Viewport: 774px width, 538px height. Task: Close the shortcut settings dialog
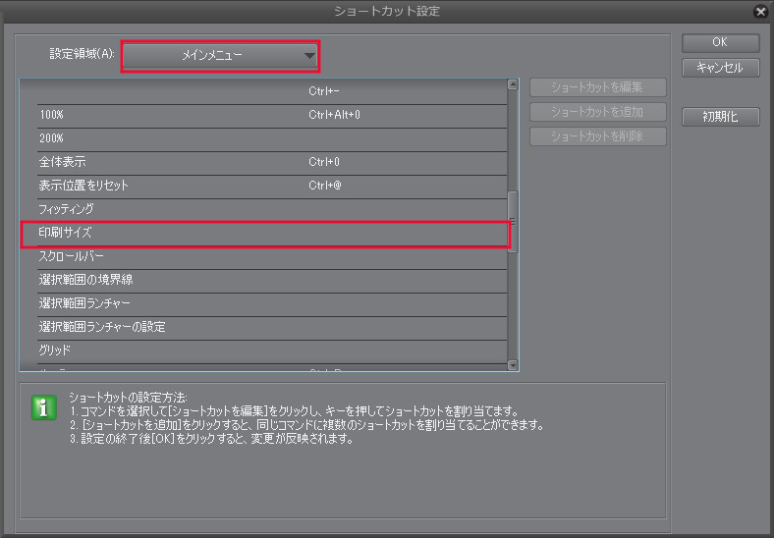761,11
